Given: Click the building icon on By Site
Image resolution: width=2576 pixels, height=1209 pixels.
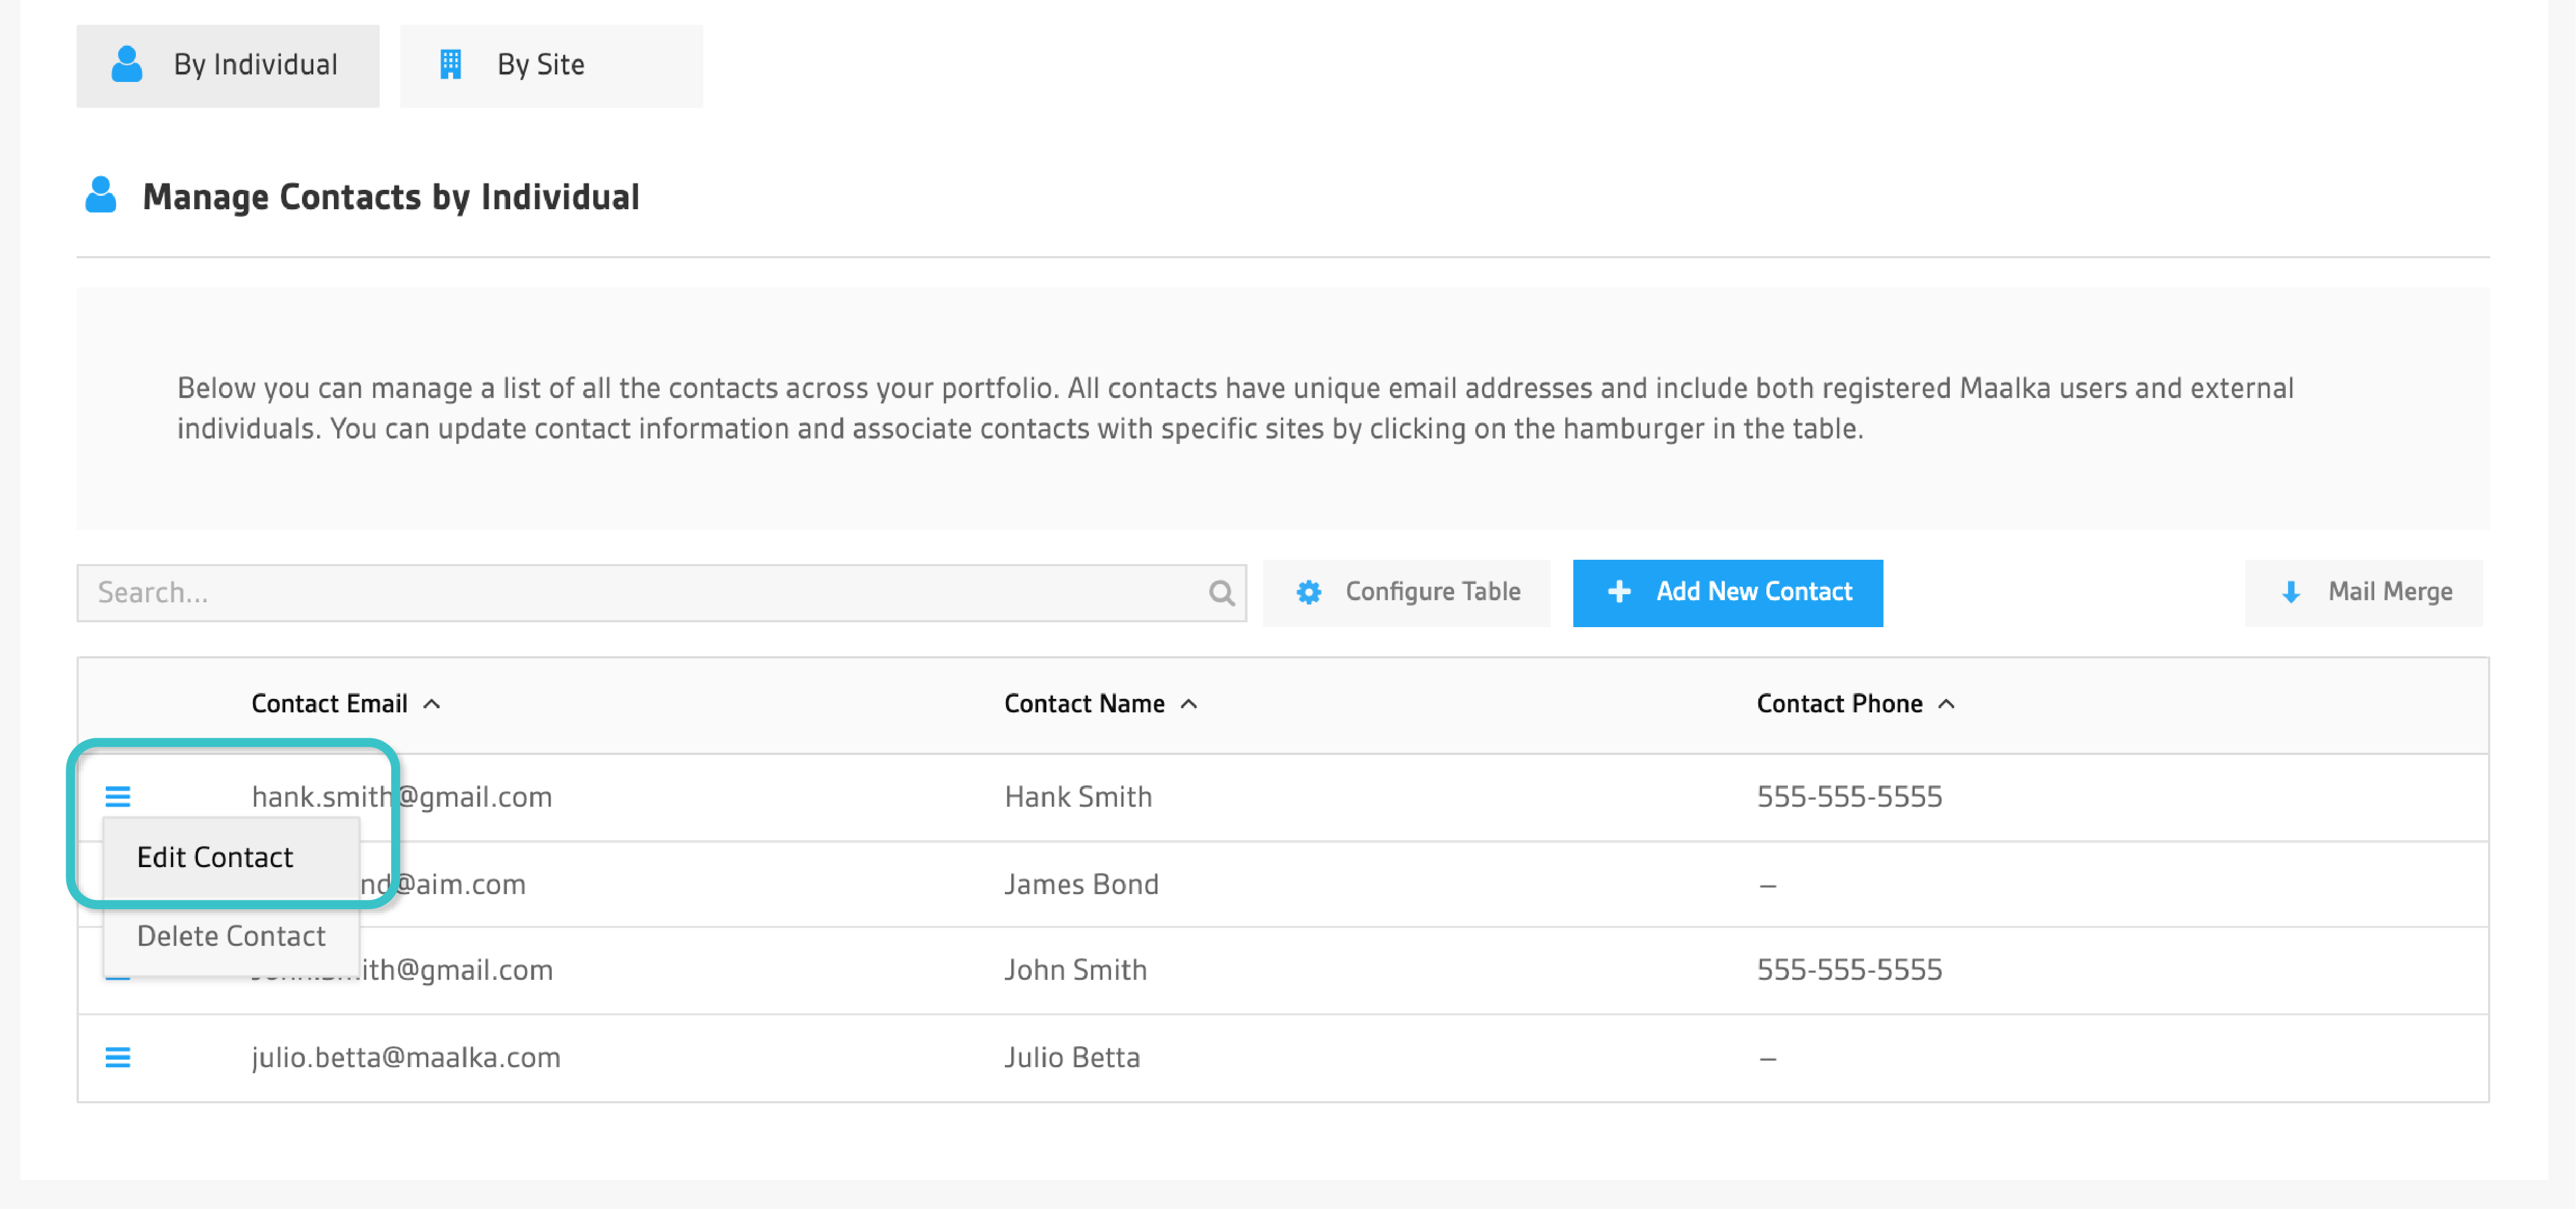Looking at the screenshot, I should pyautogui.click(x=451, y=64).
